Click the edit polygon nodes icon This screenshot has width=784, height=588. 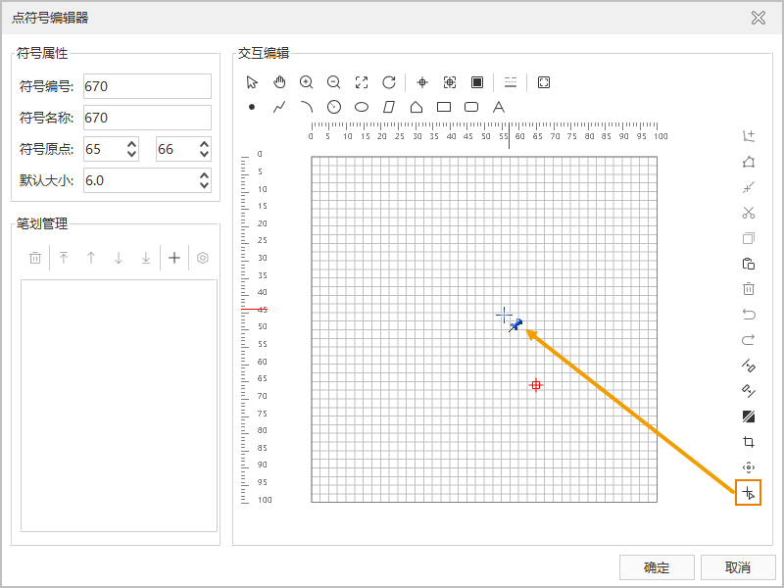pos(749,162)
